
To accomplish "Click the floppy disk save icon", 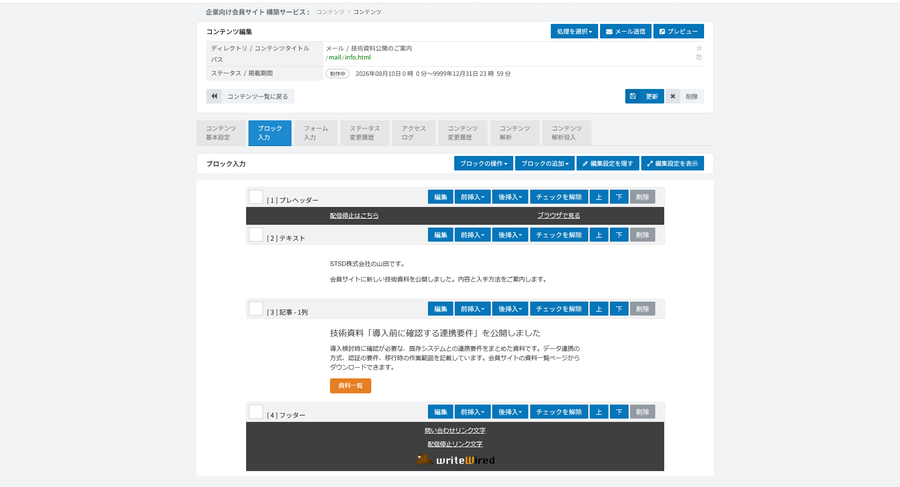I will tap(633, 96).
